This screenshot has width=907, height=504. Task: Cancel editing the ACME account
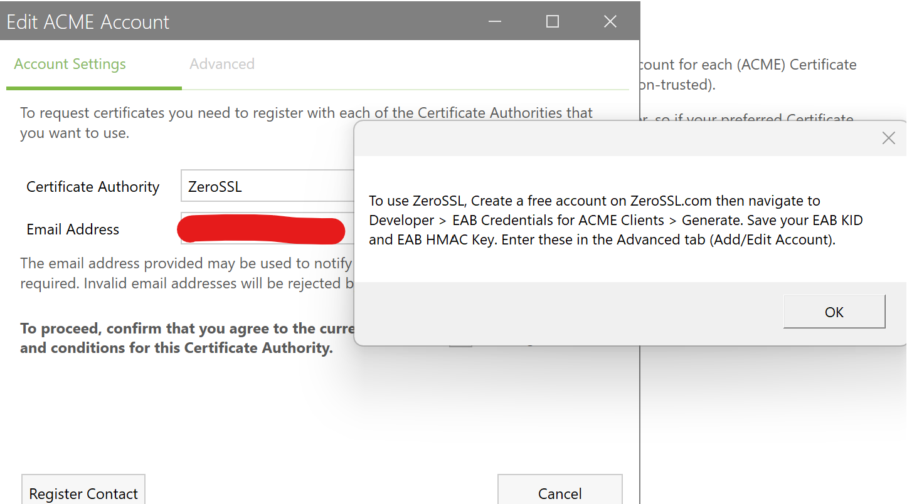[560, 493]
